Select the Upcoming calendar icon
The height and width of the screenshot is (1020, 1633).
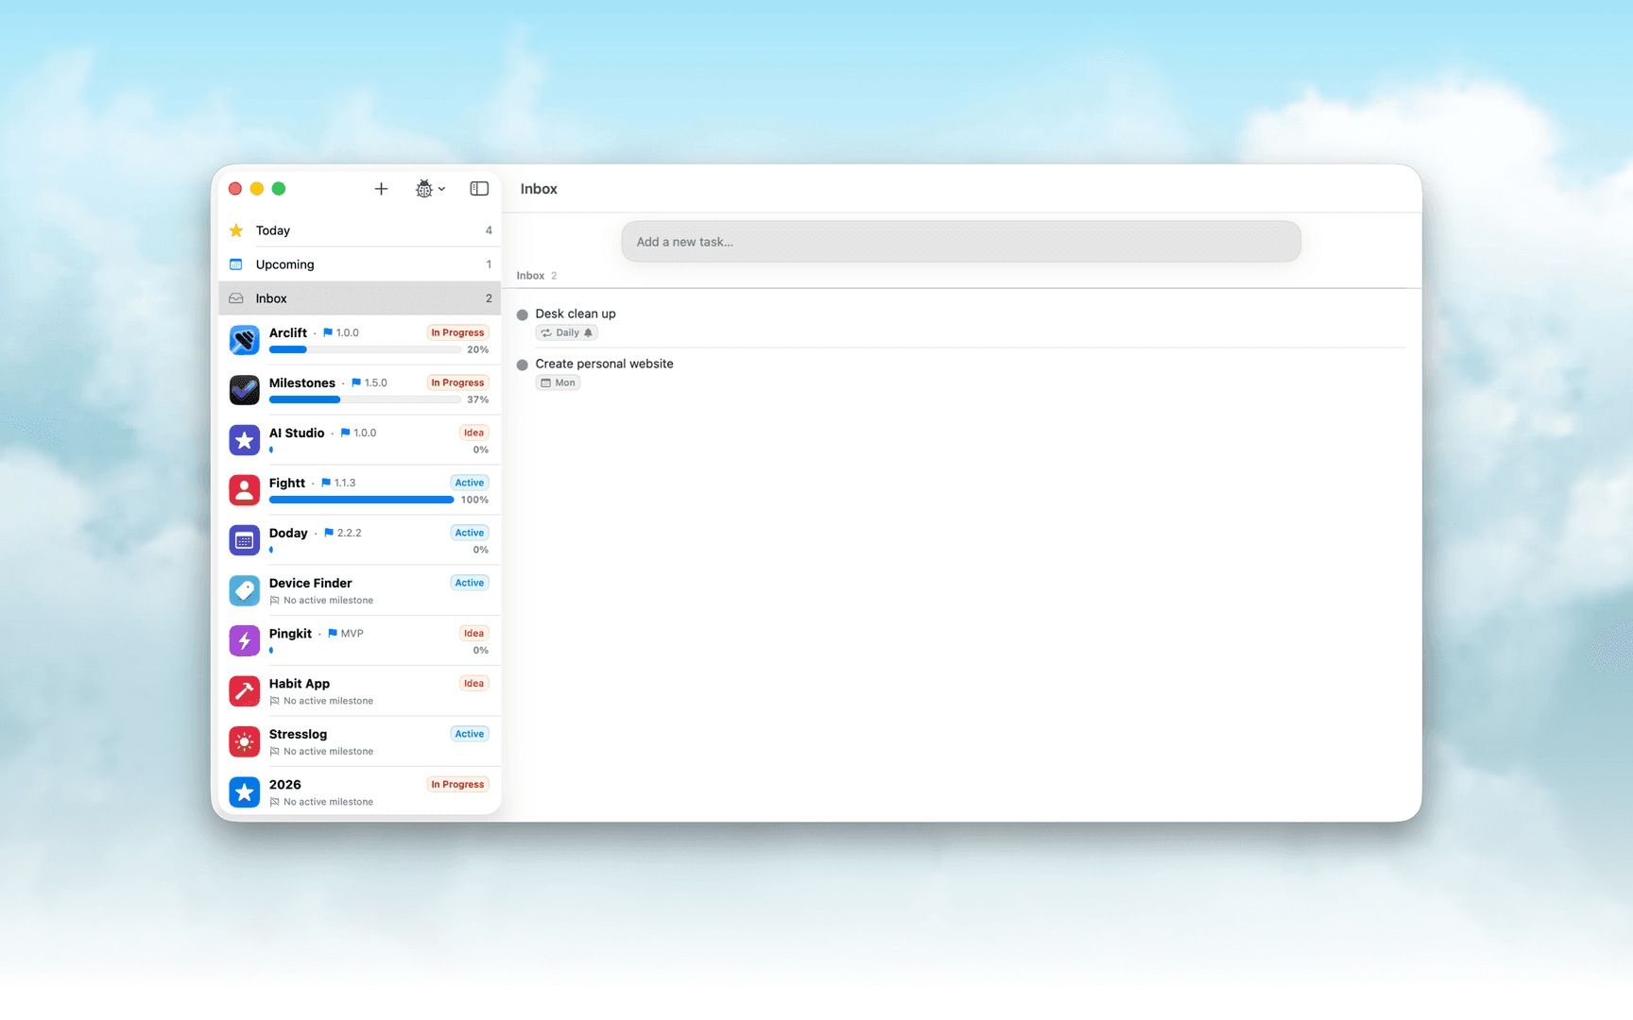coord(236,264)
